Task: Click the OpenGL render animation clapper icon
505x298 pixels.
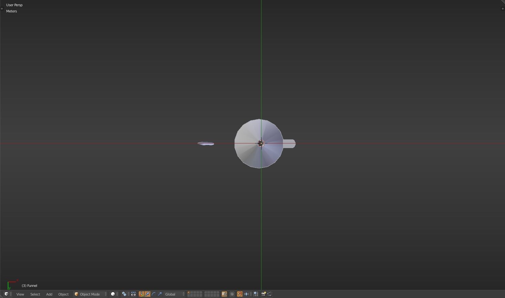Action: coord(270,294)
